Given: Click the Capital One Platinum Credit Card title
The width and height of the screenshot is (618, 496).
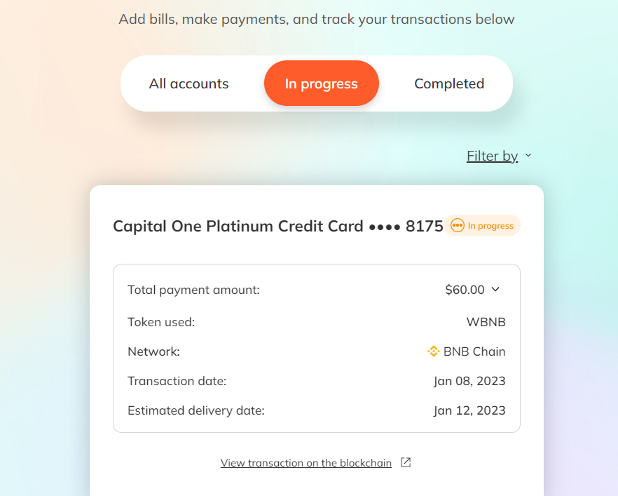Looking at the screenshot, I should (x=277, y=225).
